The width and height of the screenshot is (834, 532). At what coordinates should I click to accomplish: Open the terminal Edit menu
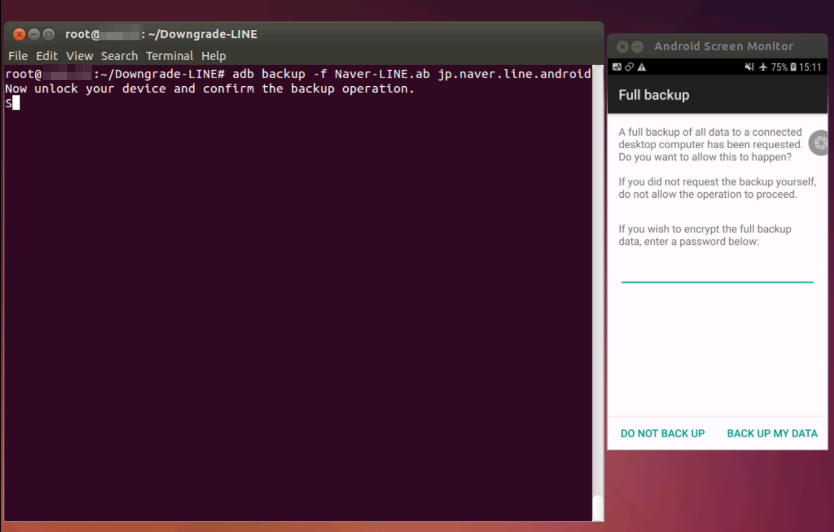46,56
